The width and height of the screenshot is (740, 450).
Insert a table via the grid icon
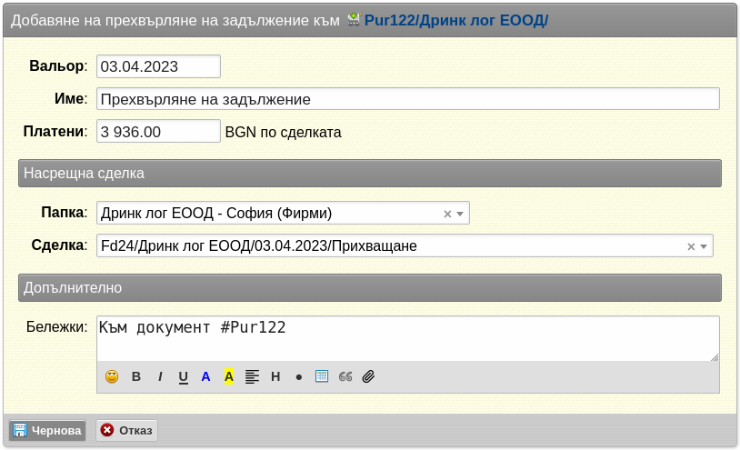pyautogui.click(x=322, y=376)
